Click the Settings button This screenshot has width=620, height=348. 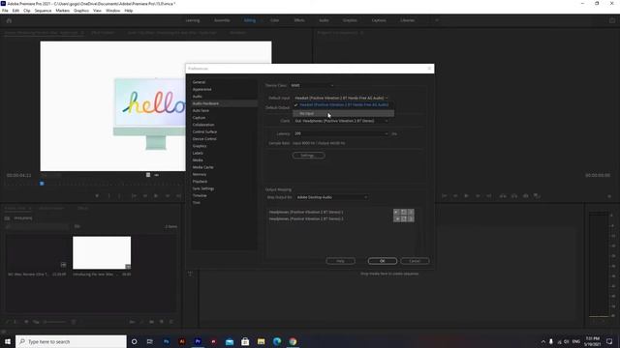click(x=309, y=156)
